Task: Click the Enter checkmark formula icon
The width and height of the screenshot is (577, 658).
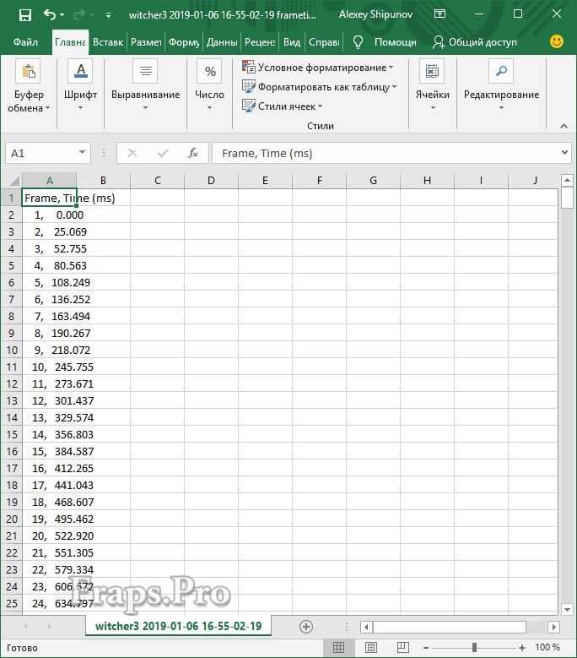Action: [162, 153]
